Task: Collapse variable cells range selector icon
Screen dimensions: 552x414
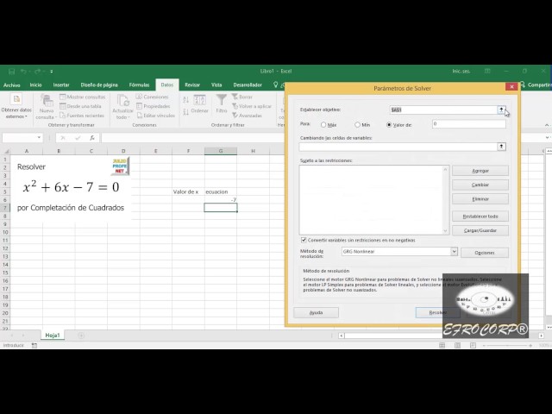Action: 501,147
